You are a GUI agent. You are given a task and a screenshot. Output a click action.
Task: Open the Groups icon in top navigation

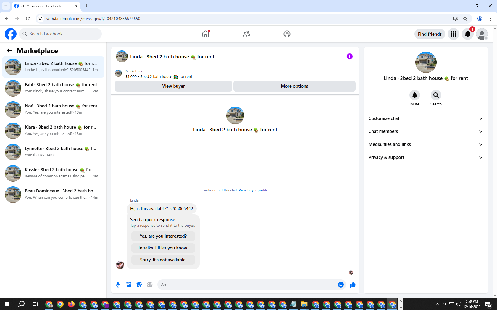tap(287, 34)
